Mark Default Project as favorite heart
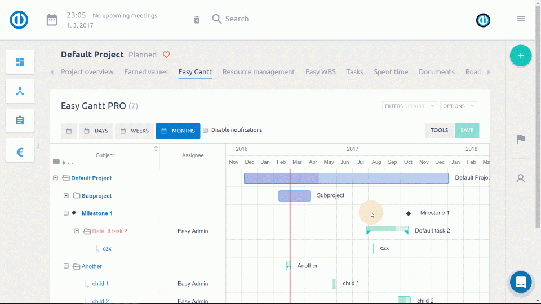Screen dimensions: 541x304 166,55
